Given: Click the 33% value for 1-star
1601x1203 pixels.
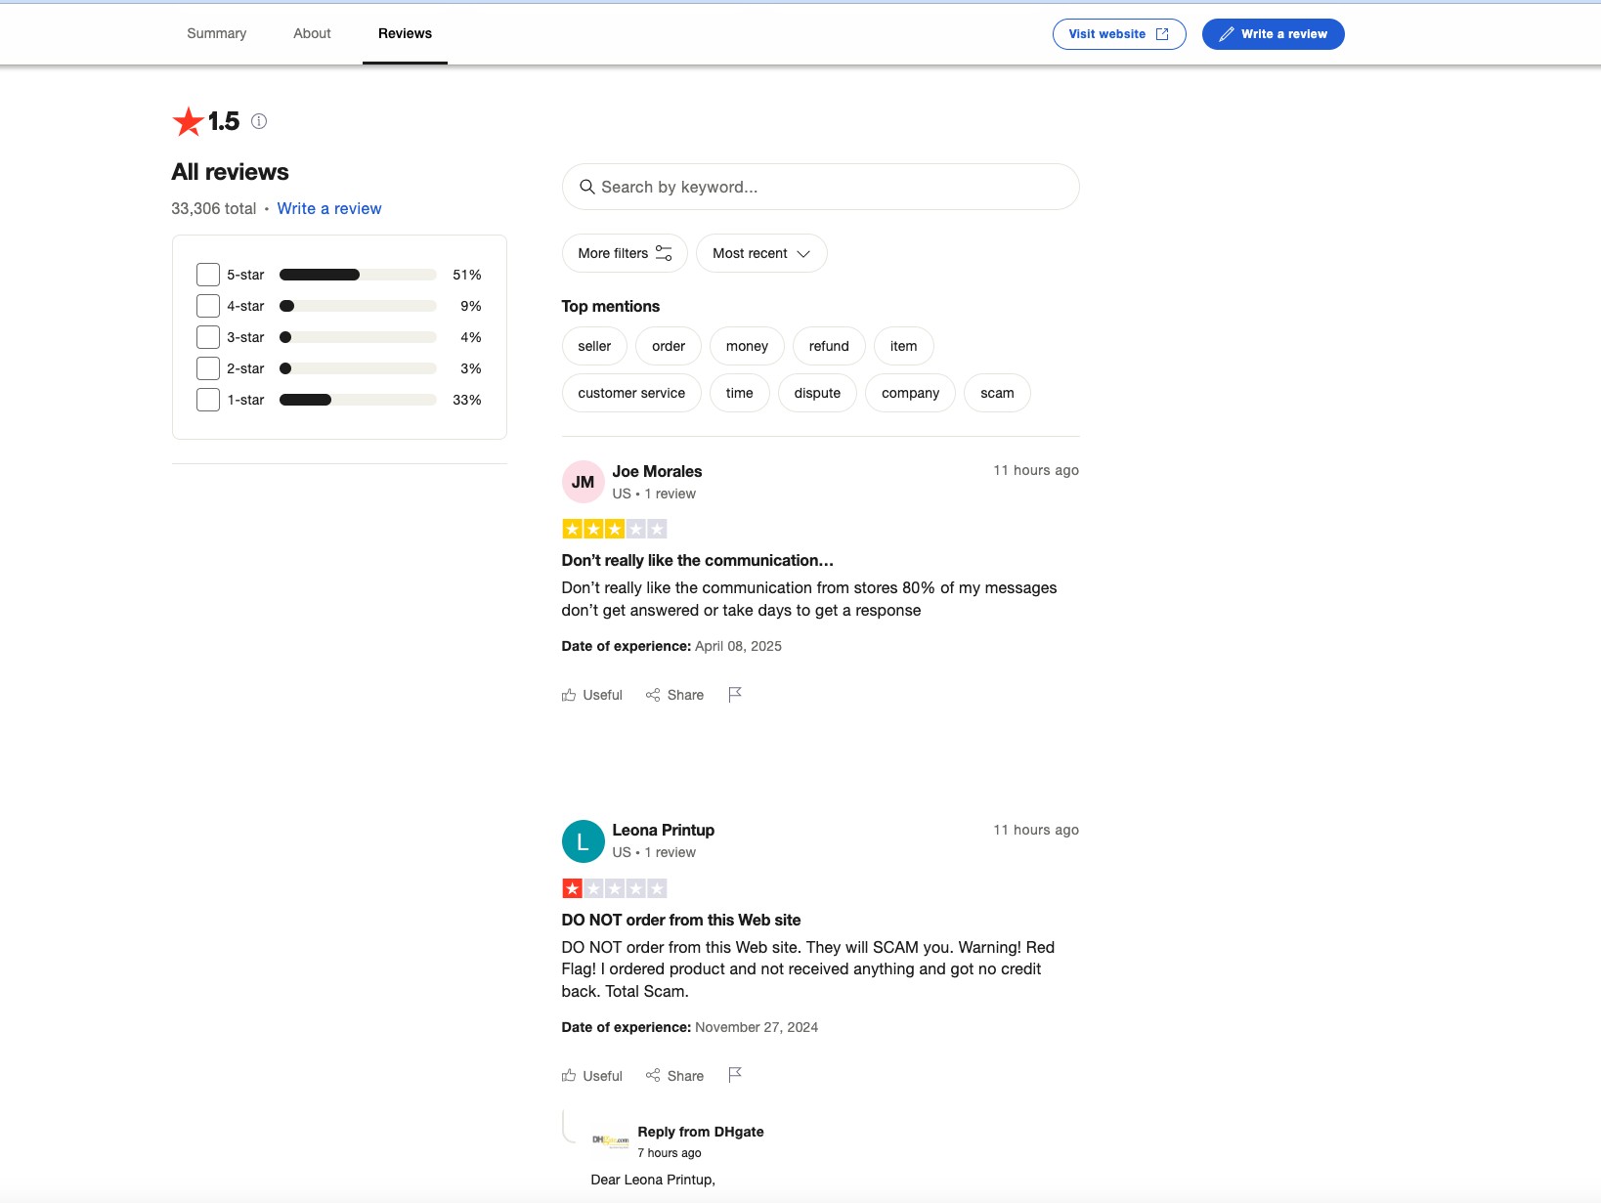Looking at the screenshot, I should [467, 400].
